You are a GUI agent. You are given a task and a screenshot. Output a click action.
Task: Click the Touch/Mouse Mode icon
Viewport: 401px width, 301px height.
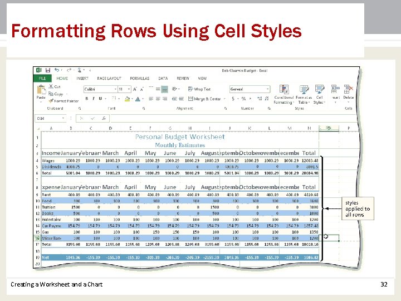(80, 70)
